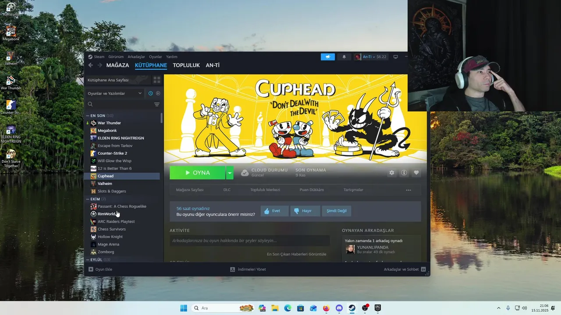This screenshot has height=315, width=561.
Task: Open the Windows Start button
Action: click(x=184, y=308)
